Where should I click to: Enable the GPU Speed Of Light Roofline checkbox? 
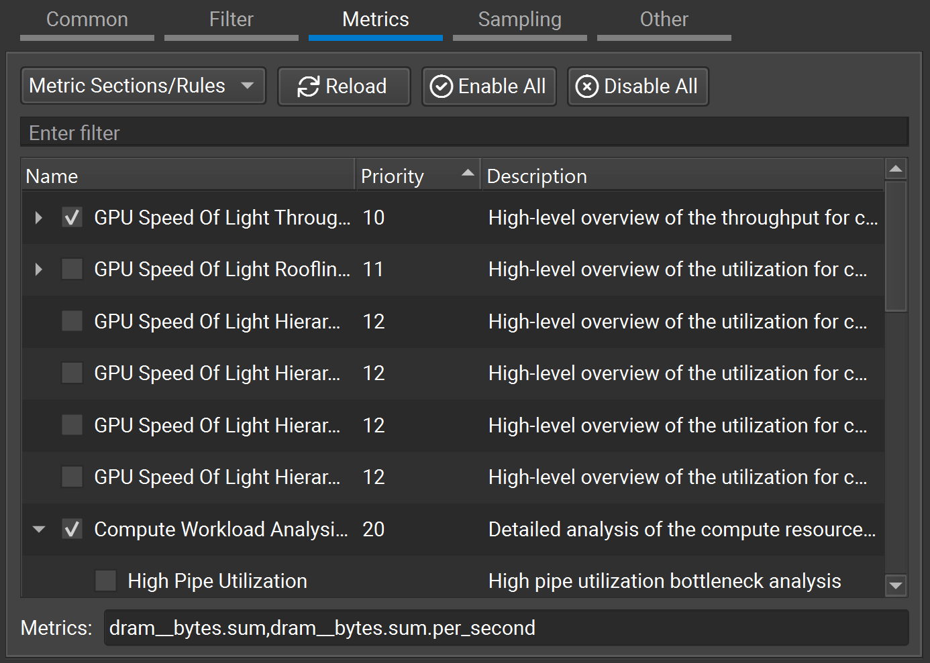[x=72, y=269]
